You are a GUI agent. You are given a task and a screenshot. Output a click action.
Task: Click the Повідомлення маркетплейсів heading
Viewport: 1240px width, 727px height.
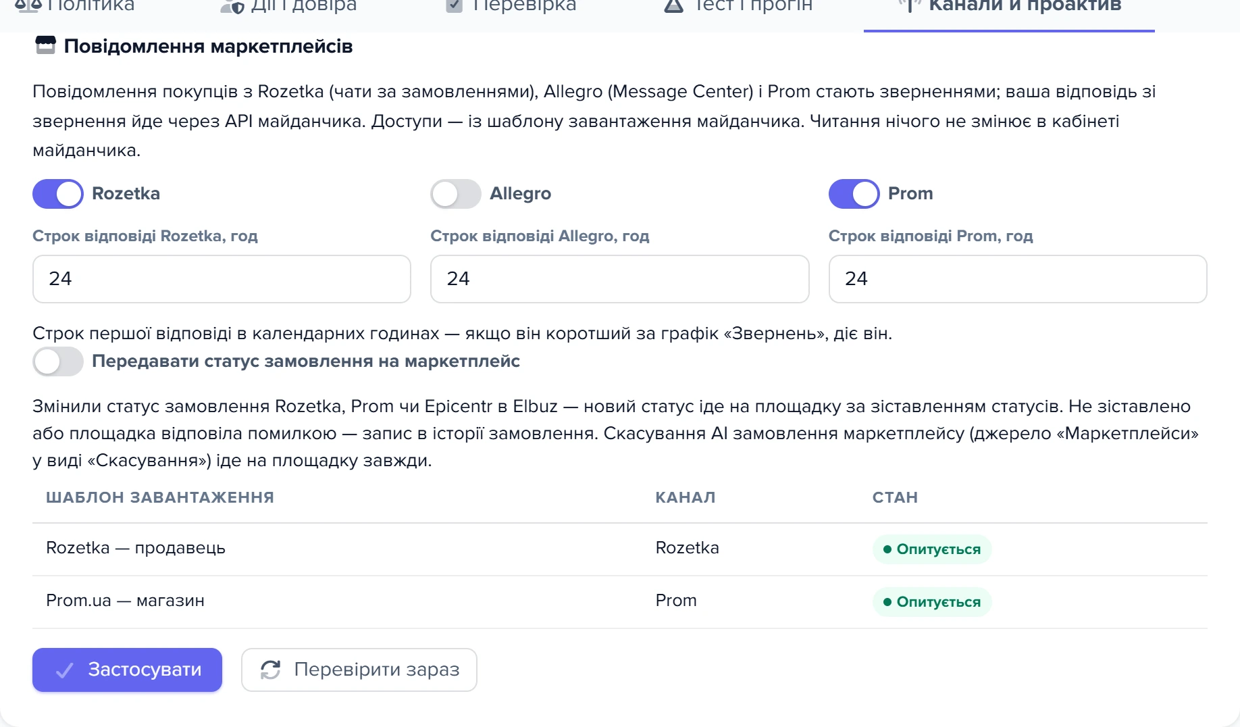point(208,47)
